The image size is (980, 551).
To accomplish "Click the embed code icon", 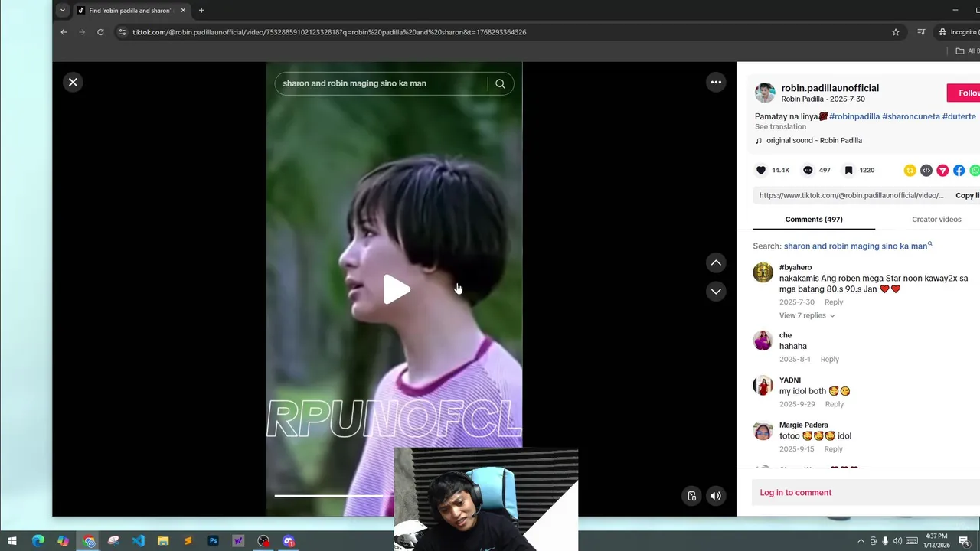I will click(x=926, y=171).
